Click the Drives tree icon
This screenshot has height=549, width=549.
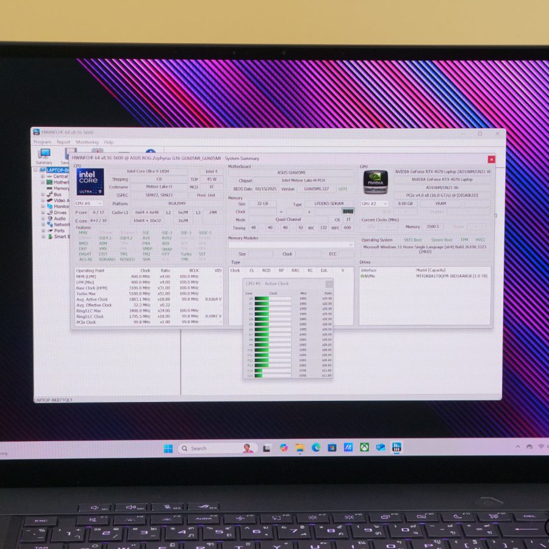pyautogui.click(x=50, y=212)
